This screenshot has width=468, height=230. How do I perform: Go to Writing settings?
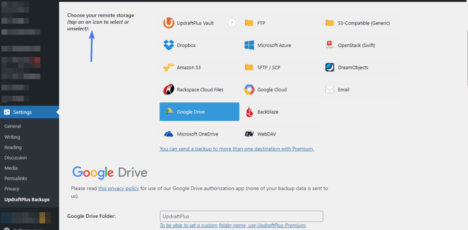pos(12,137)
